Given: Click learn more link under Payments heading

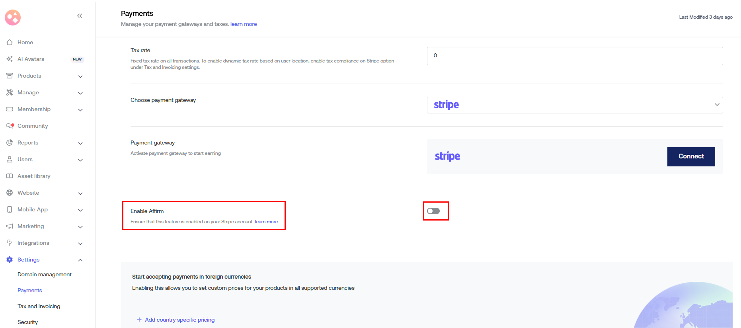Looking at the screenshot, I should point(244,24).
